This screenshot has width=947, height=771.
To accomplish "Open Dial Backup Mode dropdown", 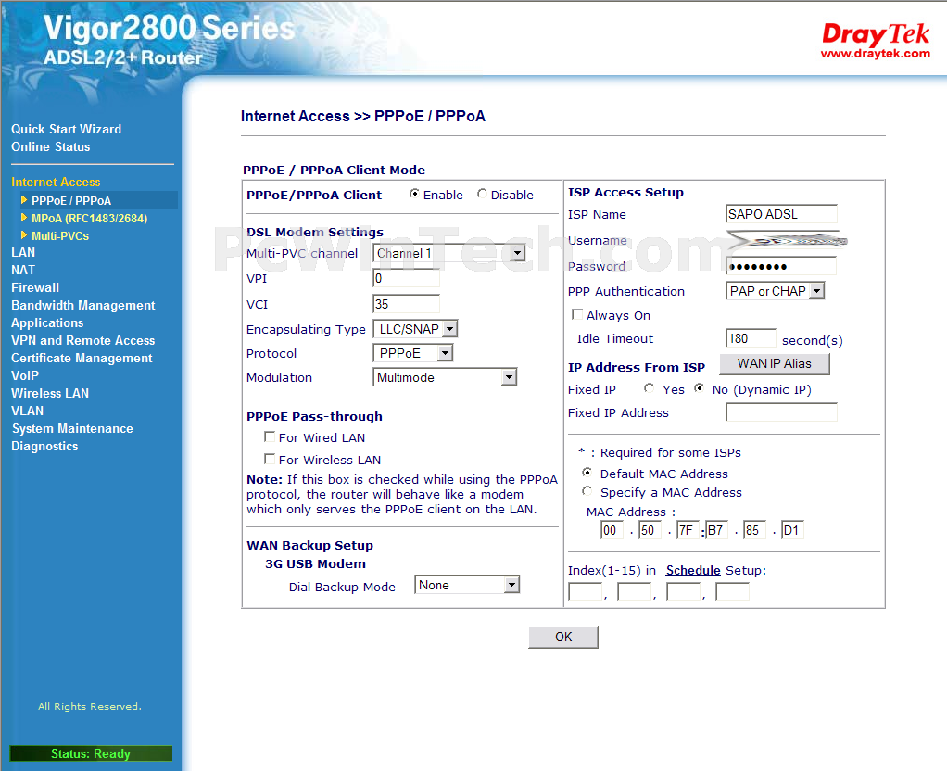I will 467,585.
